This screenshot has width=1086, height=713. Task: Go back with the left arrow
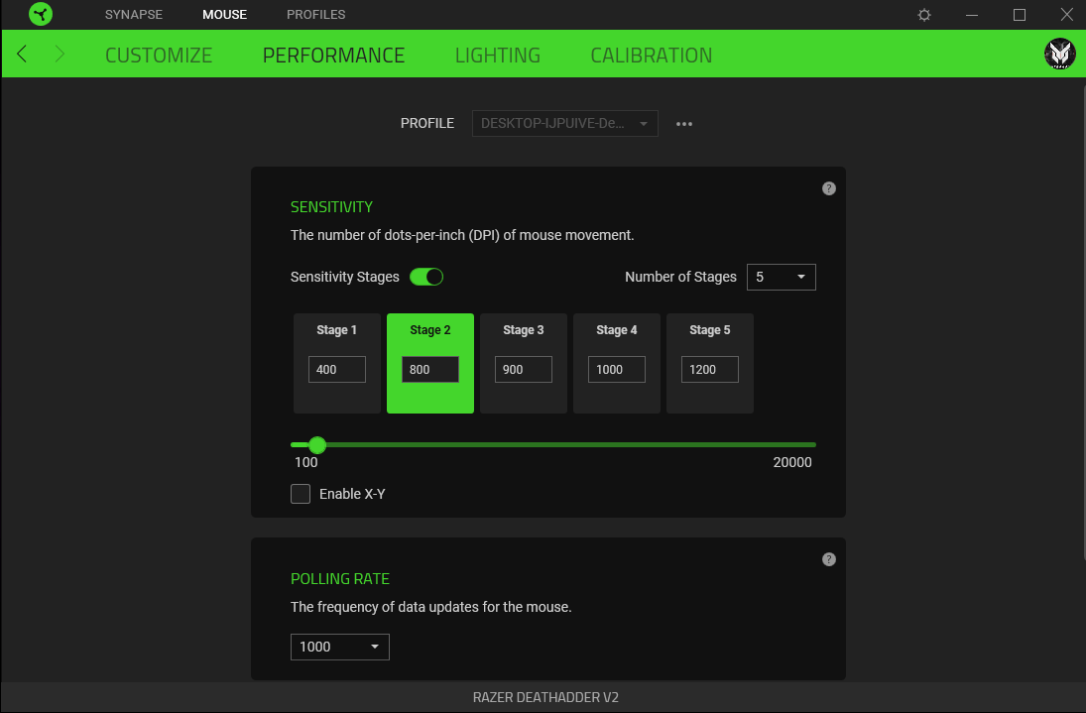coord(22,54)
